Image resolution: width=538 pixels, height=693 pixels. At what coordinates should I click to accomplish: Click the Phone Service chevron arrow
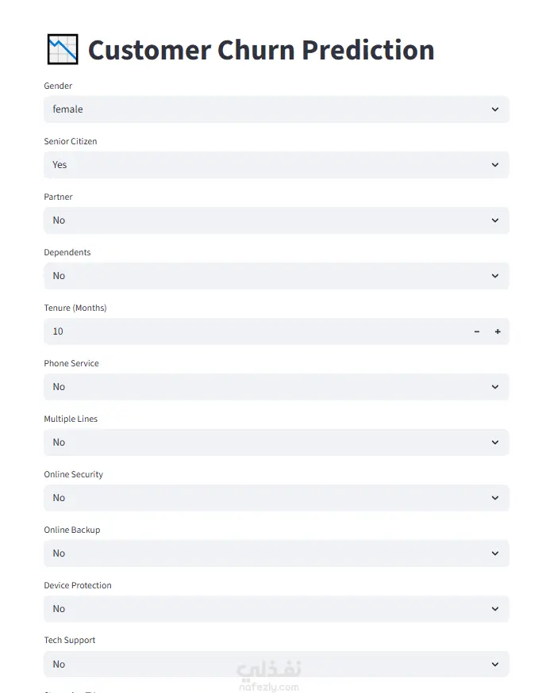(495, 387)
